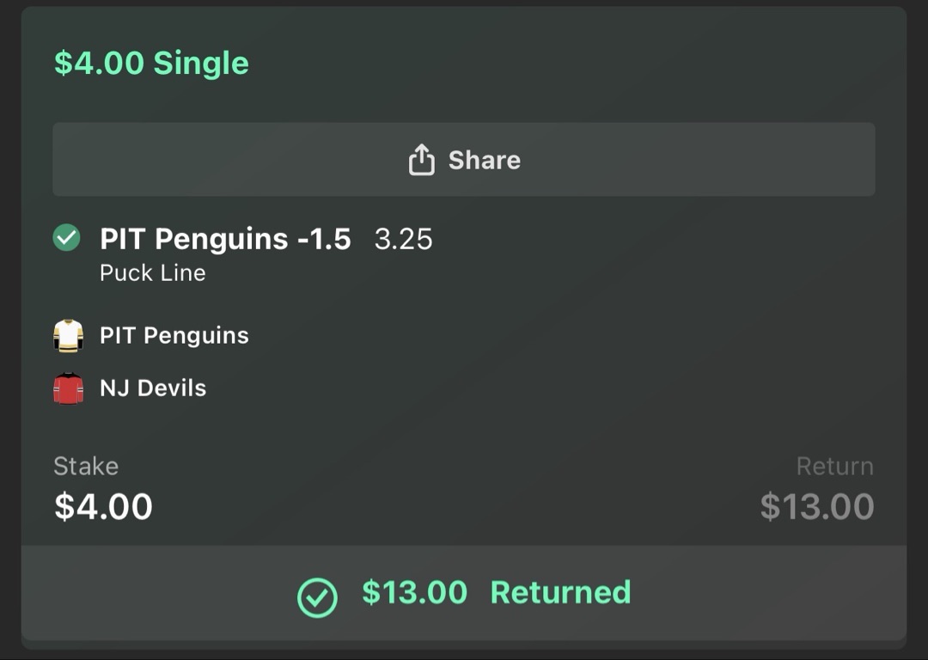The image size is (928, 660).
Task: Open the $4.00 Single bet header
Action: pos(150,62)
